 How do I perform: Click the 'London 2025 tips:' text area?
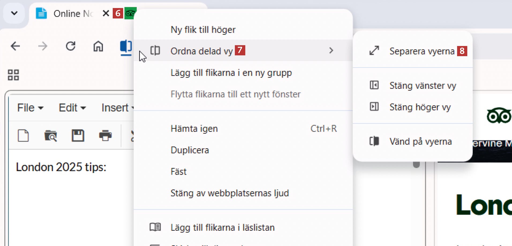[61, 167]
